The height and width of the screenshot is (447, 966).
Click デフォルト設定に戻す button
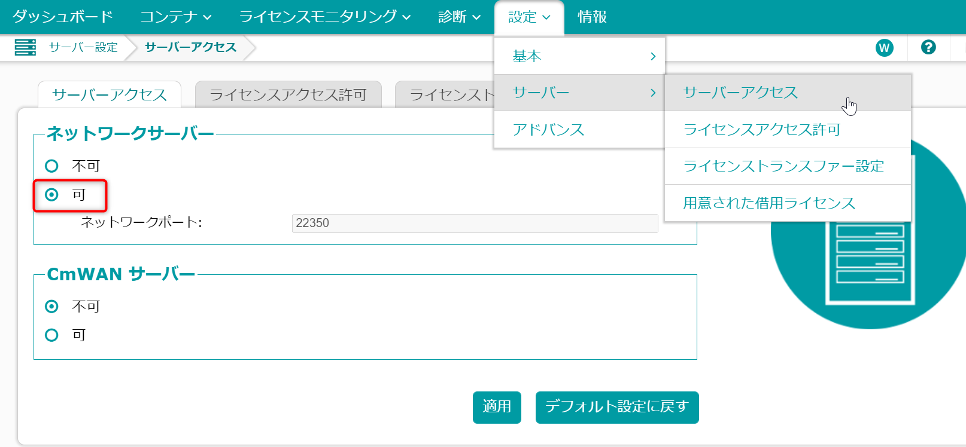click(x=617, y=407)
